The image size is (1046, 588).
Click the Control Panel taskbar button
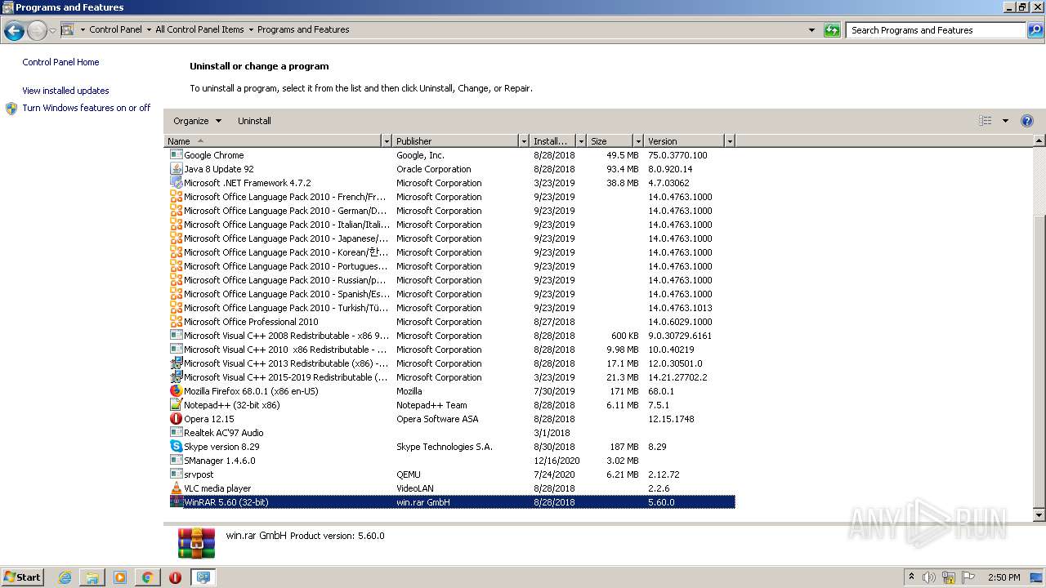[x=203, y=577]
